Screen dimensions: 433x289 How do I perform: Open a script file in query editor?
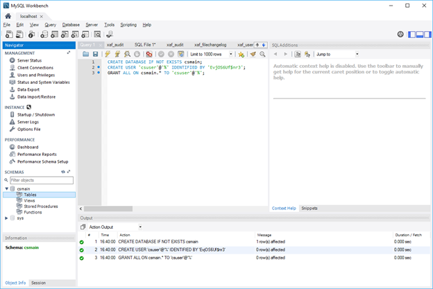(x=85, y=54)
